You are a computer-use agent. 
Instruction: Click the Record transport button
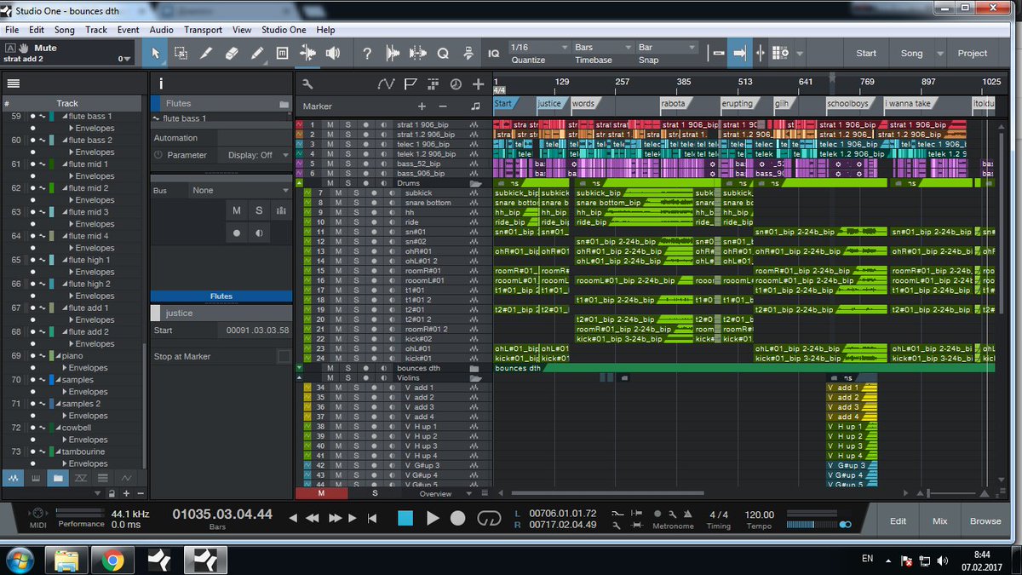[458, 518]
